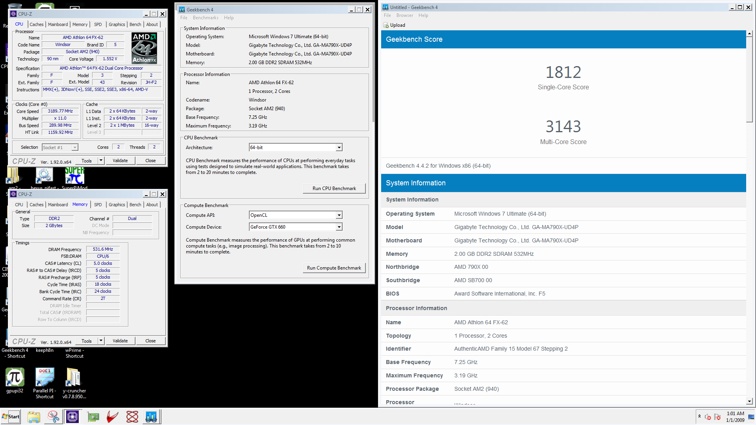
Task: Select the am2 folder desktop icon
Action: click(x=14, y=178)
